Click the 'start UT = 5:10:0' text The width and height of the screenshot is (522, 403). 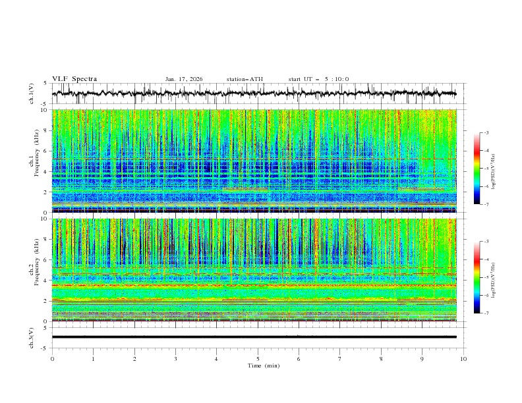tap(318, 79)
